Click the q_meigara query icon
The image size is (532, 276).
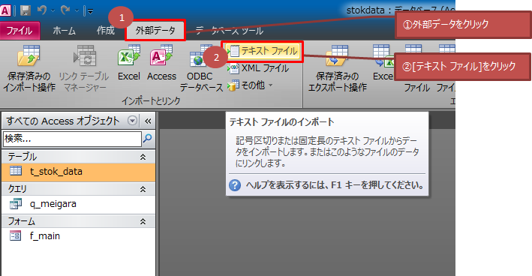point(16,203)
